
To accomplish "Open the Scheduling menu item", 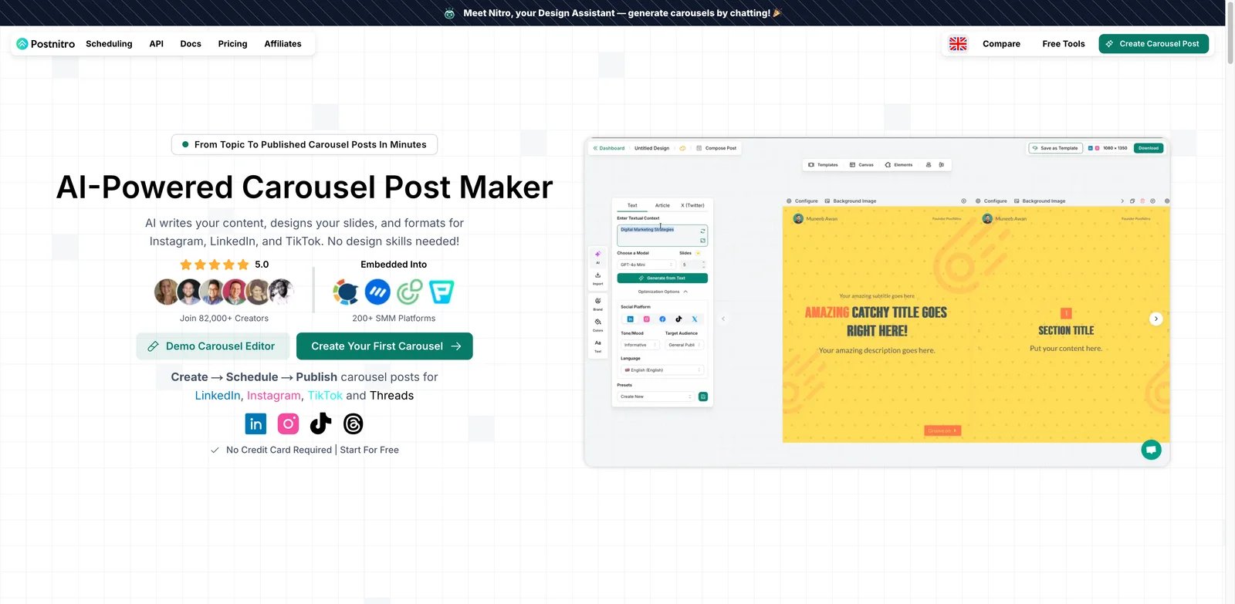I will [109, 44].
